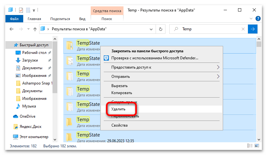Open Этот компьютер in the navigation pane

pos(34,137)
